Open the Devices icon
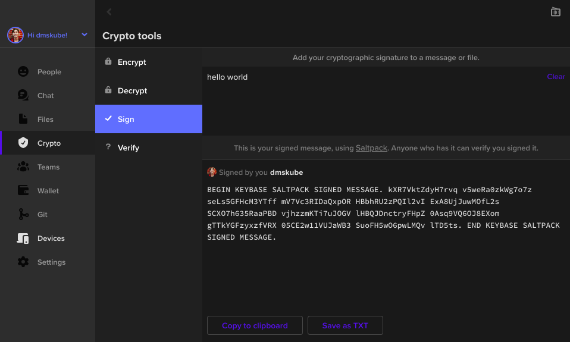The width and height of the screenshot is (570, 342). tap(23, 238)
